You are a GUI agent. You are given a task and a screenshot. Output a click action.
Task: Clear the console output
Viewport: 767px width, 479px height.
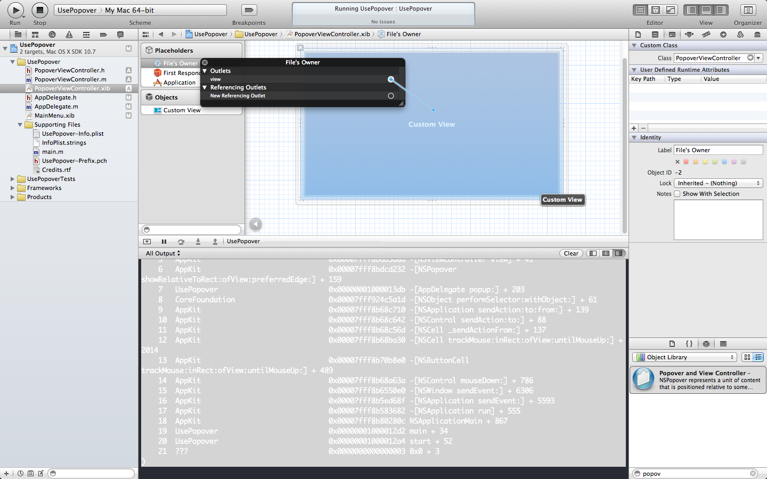pos(571,253)
